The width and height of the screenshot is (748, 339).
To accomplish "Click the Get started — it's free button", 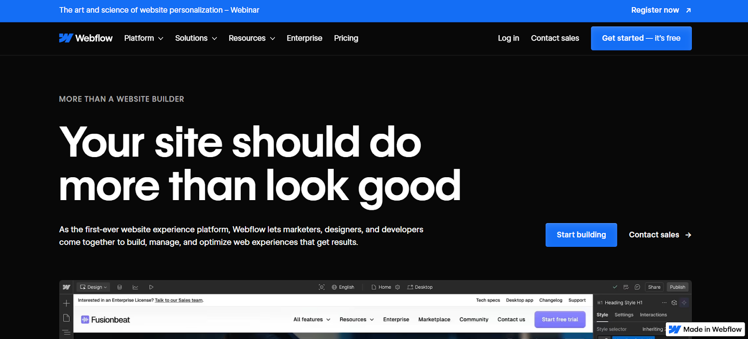I will coord(641,38).
